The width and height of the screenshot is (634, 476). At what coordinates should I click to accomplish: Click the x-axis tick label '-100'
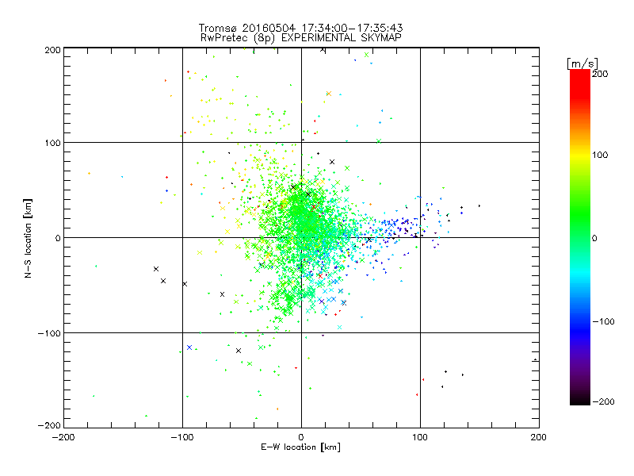pos(182,438)
